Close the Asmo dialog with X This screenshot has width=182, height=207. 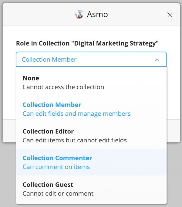coord(170,15)
